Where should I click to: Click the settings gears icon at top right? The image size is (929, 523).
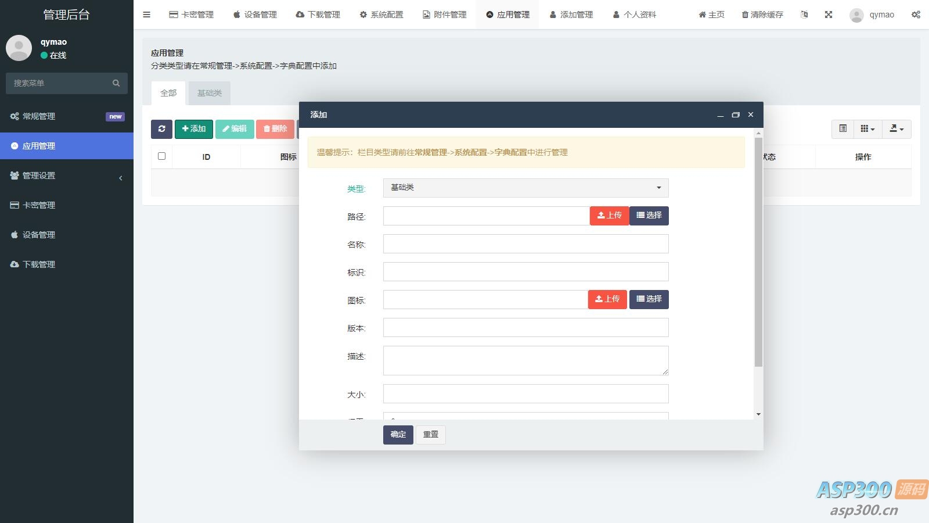[x=916, y=15]
